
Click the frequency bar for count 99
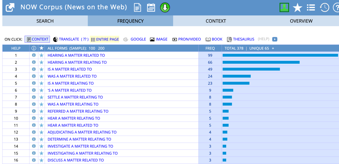pos(280,55)
